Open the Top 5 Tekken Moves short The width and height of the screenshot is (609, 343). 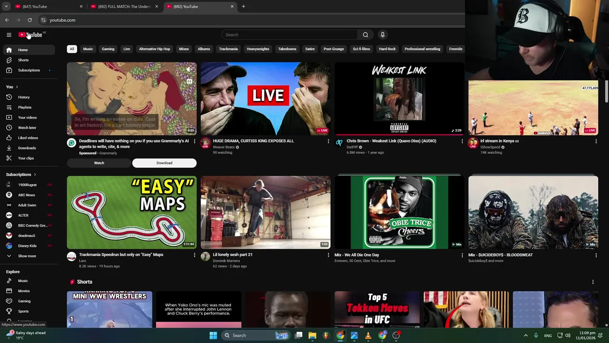pos(377,310)
